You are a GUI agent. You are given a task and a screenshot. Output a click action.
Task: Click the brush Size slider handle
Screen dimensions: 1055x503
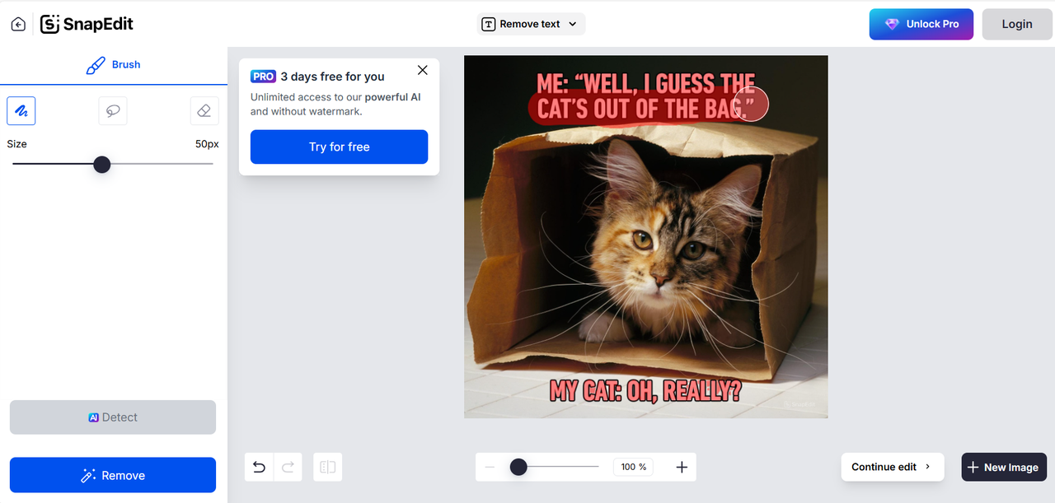(x=102, y=165)
